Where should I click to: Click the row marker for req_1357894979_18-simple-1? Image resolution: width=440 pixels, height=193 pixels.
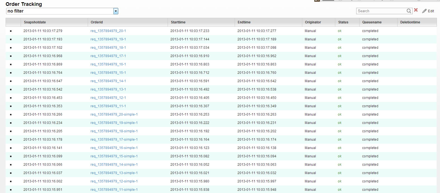[11, 131]
